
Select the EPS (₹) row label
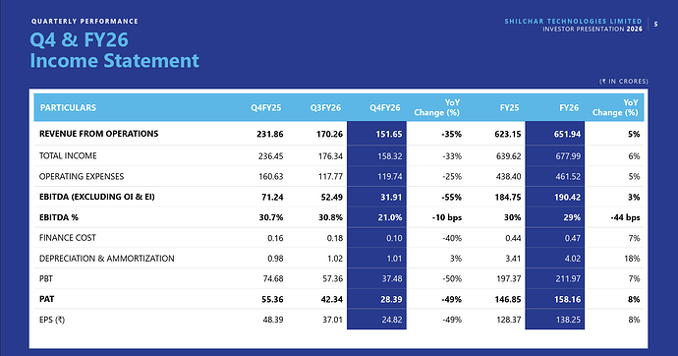(x=52, y=320)
